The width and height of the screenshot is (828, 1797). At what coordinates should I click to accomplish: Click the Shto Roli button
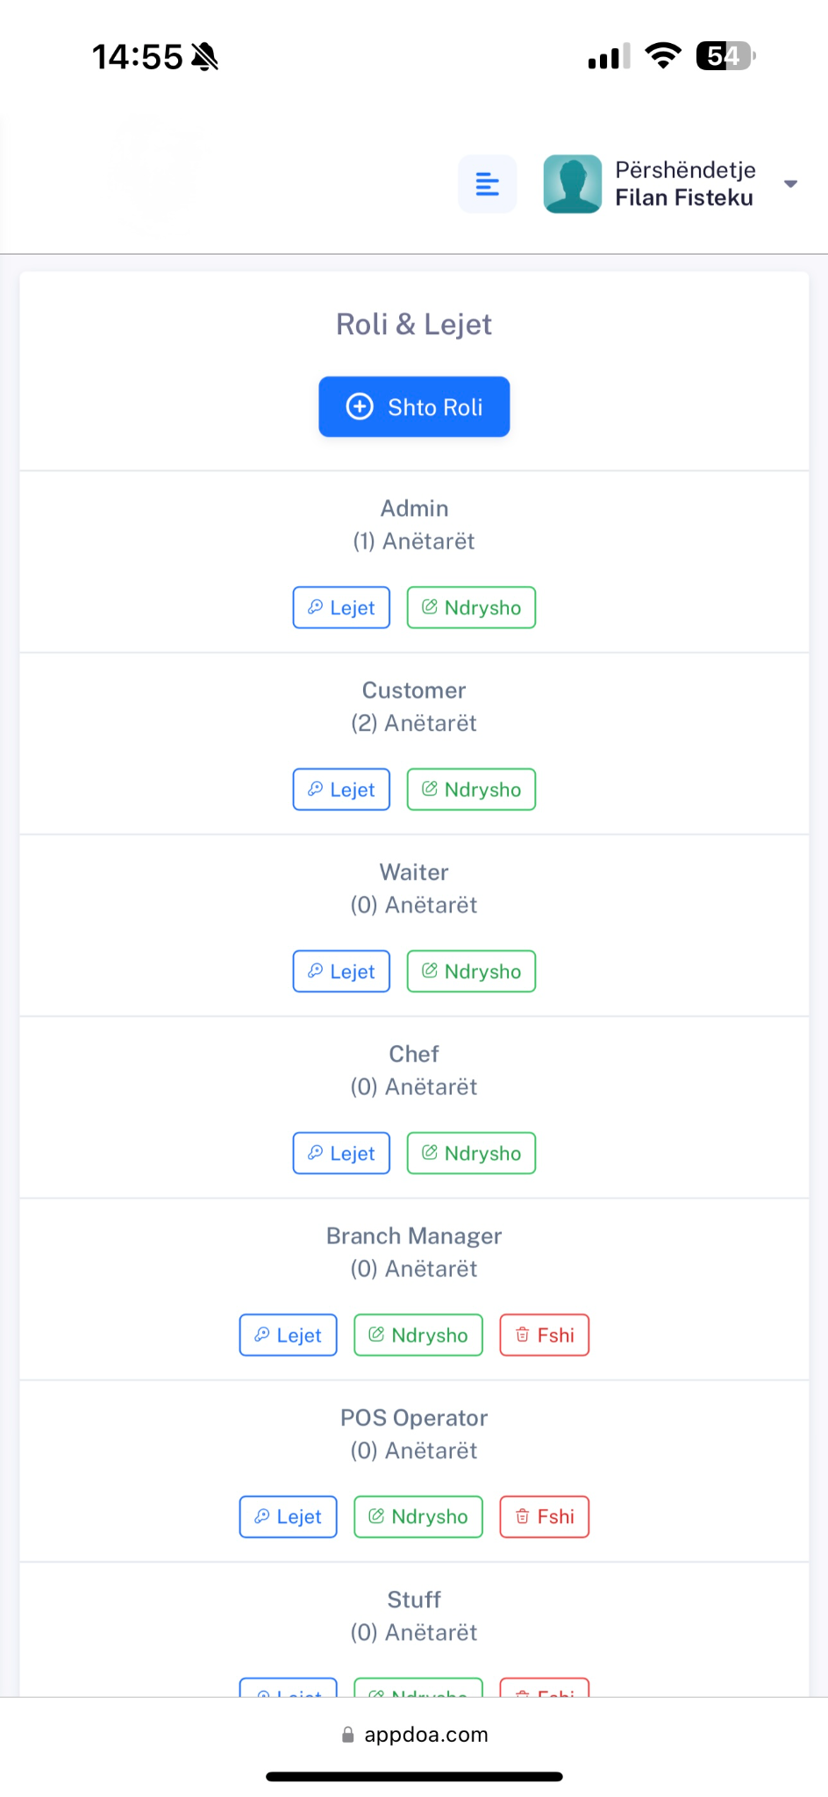tap(414, 407)
